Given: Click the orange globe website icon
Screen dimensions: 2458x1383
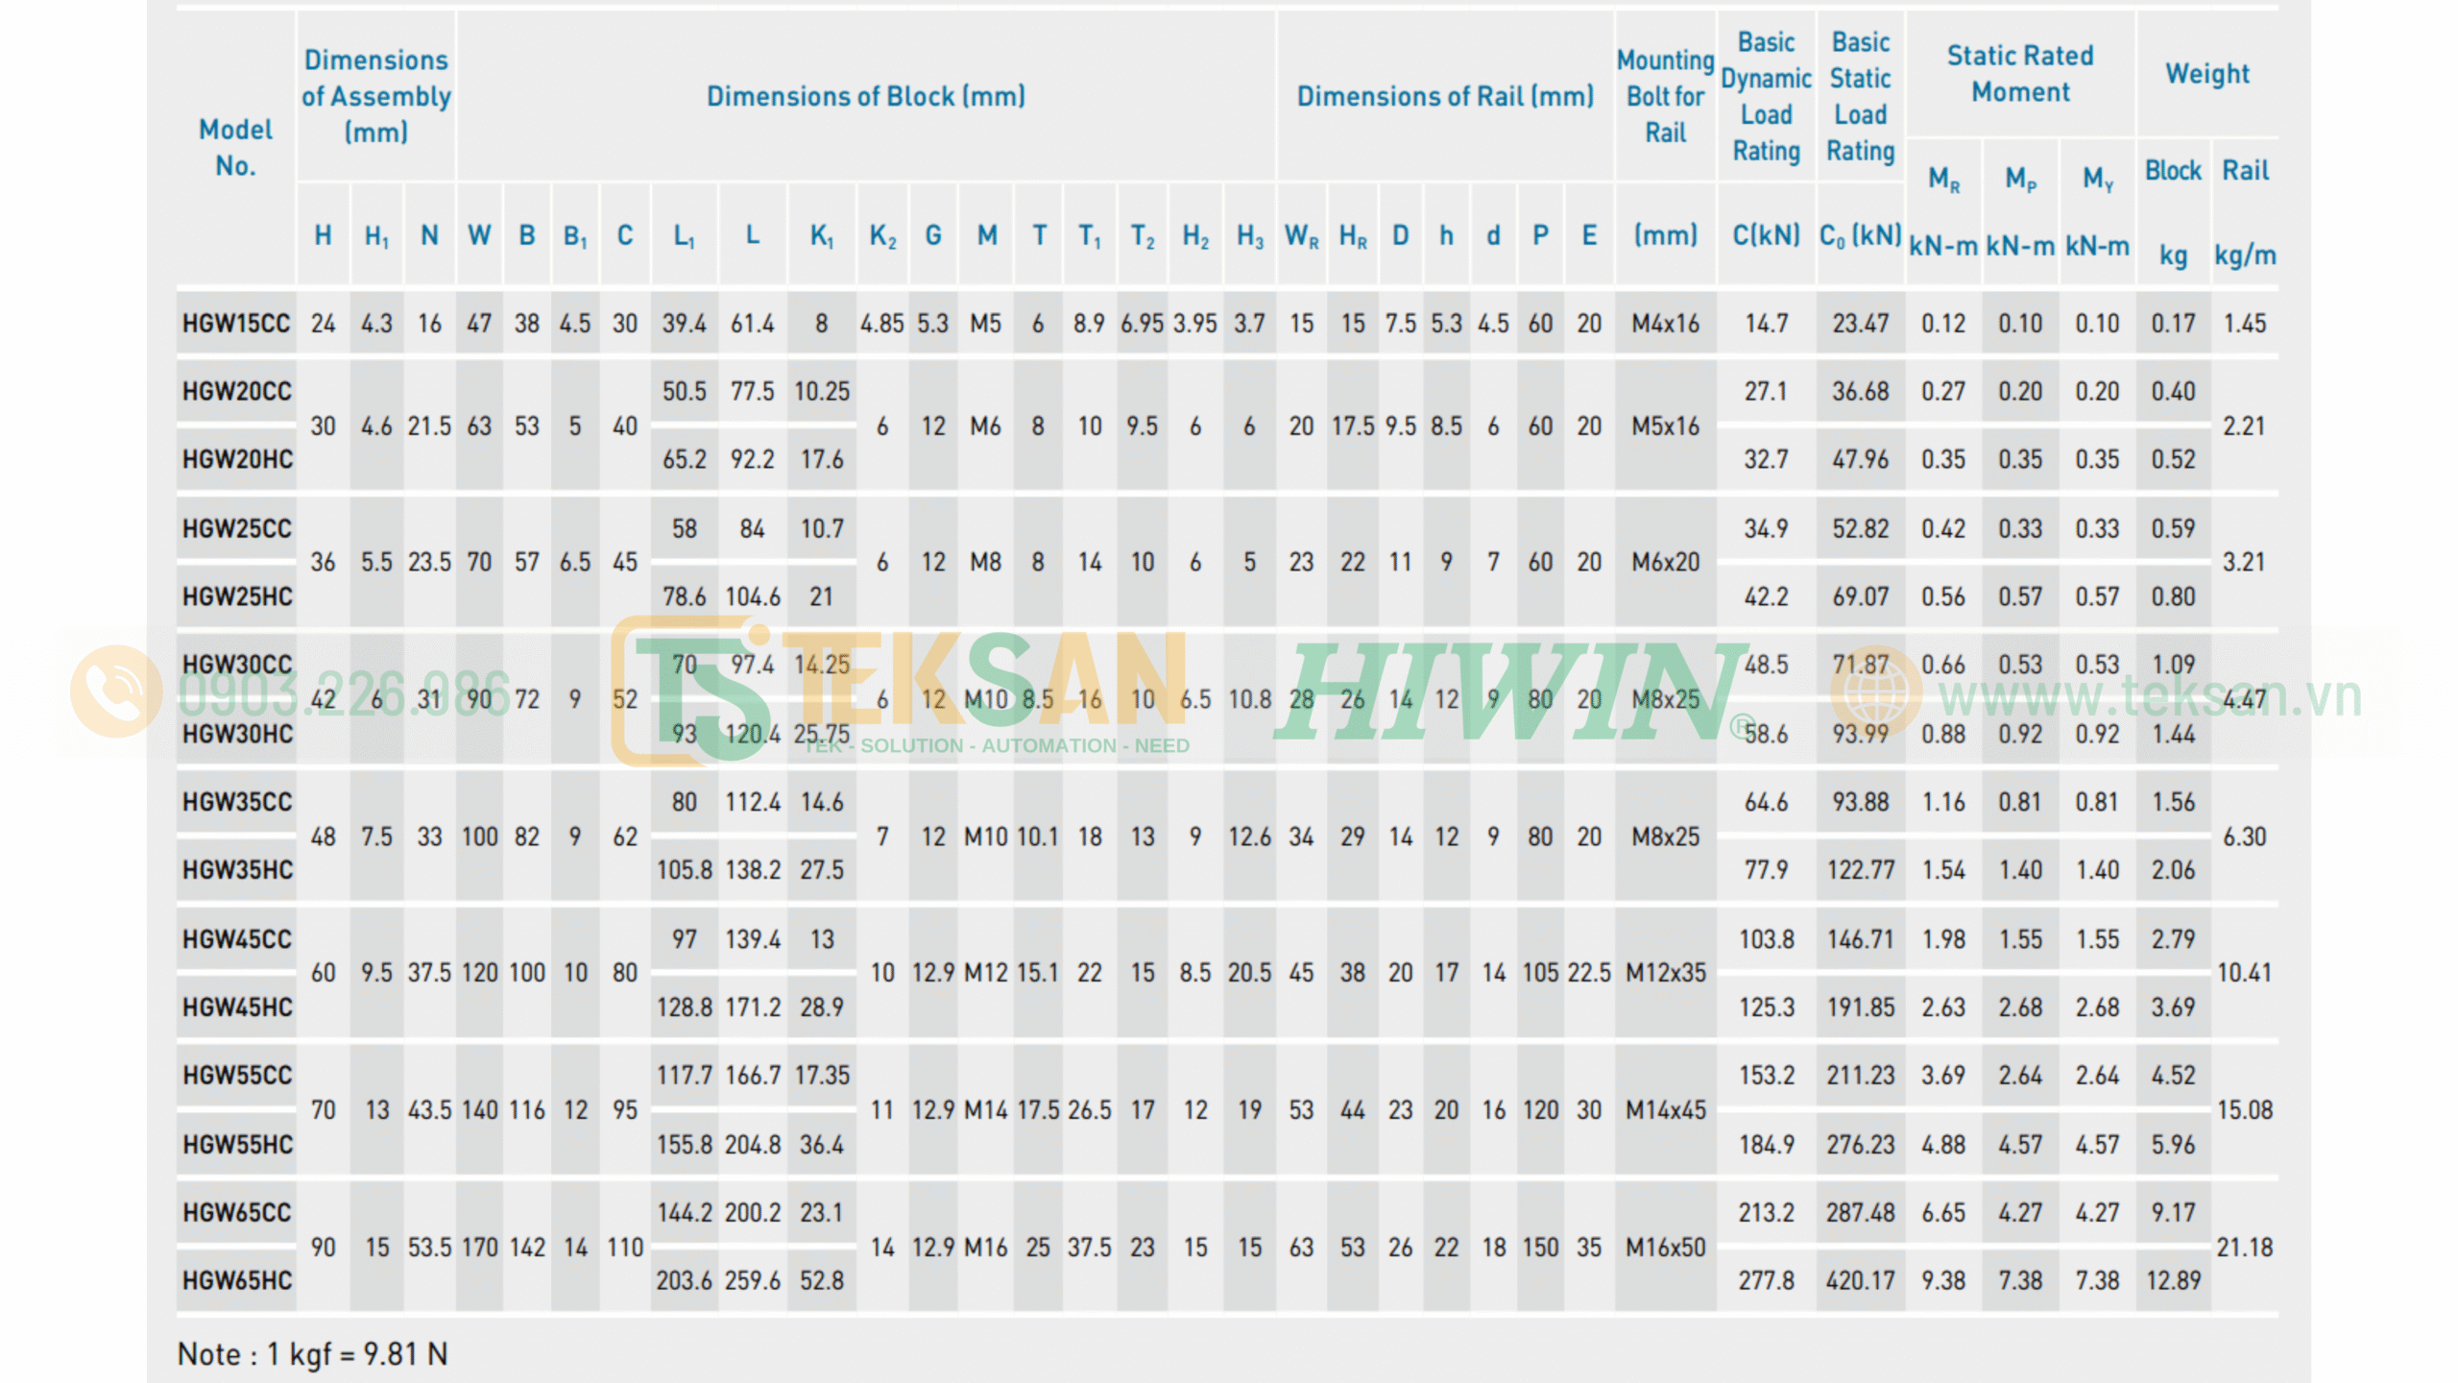Looking at the screenshot, I should click(1876, 693).
